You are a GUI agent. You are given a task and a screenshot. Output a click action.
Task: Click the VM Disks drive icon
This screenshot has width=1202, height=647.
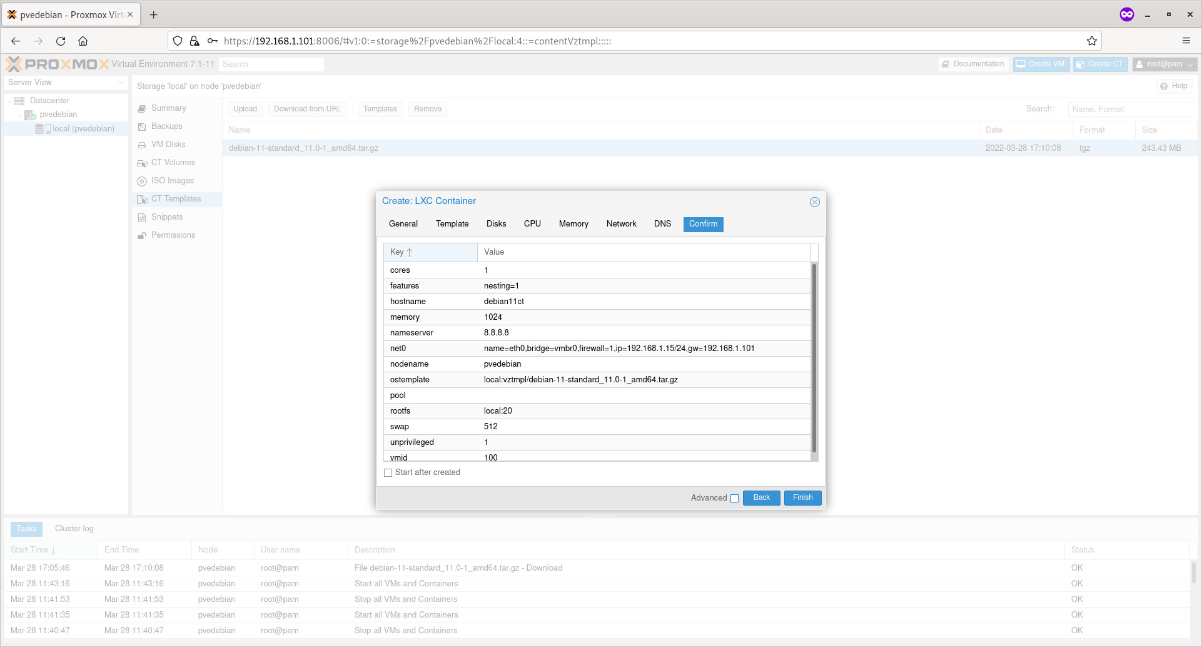[142, 145]
